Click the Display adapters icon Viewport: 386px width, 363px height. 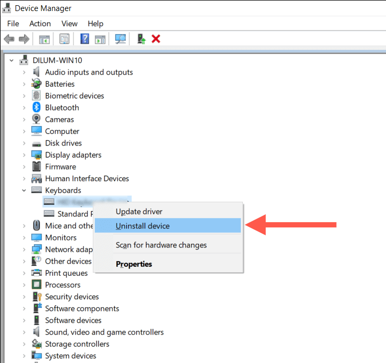(36, 154)
